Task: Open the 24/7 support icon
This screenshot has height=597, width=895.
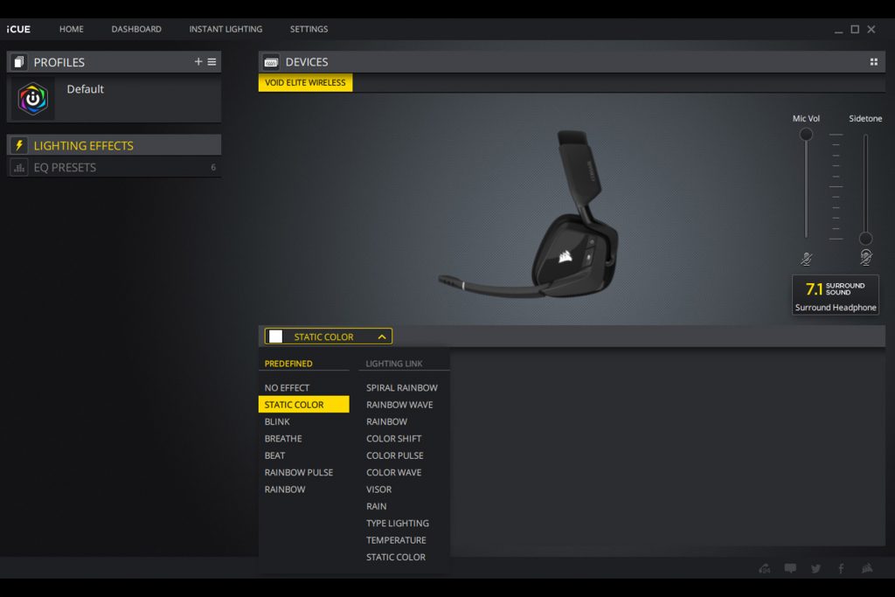Action: click(x=764, y=568)
